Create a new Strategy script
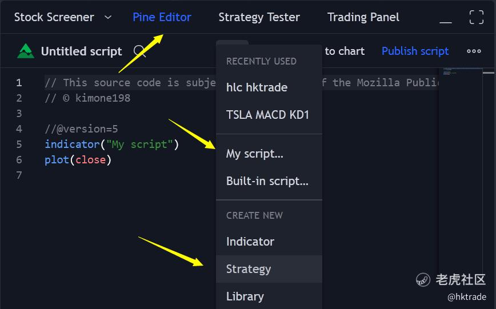 249,269
